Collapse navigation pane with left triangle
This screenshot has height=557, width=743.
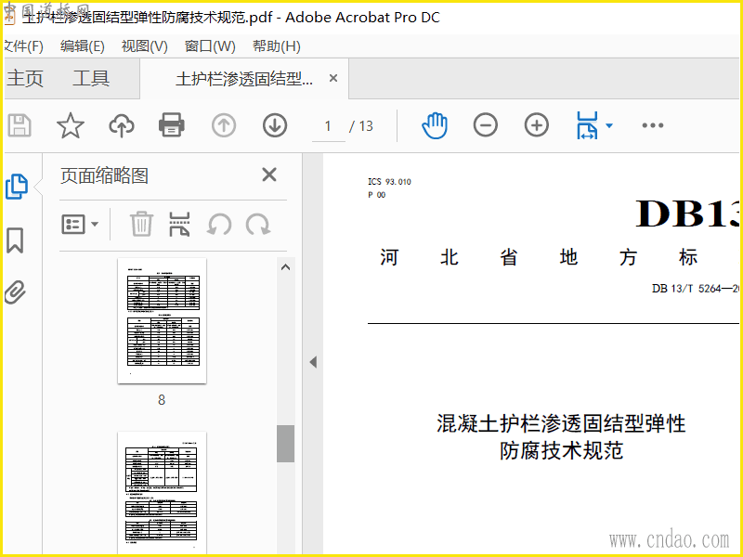[313, 362]
